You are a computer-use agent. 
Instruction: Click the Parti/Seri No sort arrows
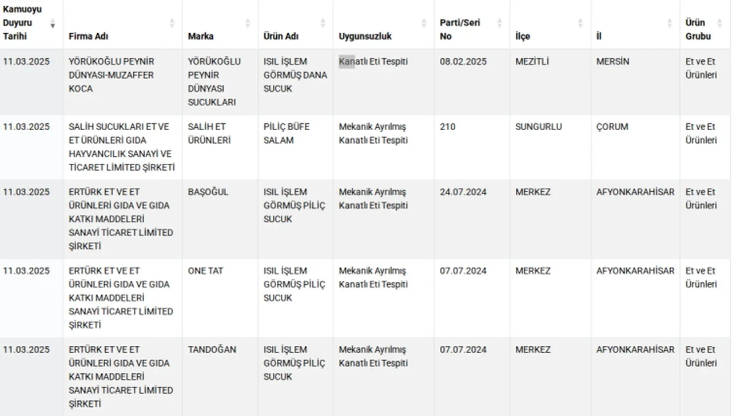pos(499,23)
